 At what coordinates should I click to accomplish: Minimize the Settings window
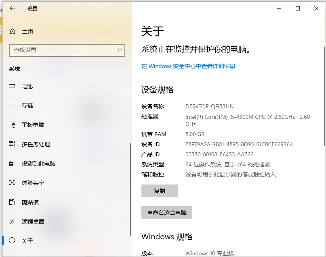point(279,8)
